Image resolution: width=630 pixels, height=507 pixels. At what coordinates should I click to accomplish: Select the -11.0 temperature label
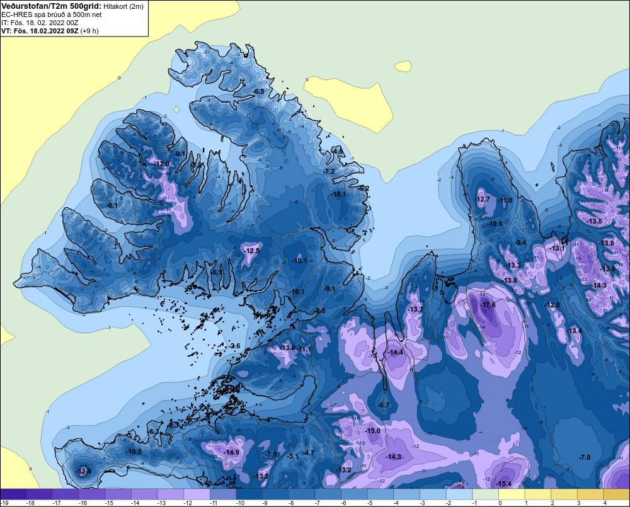tap(505, 200)
